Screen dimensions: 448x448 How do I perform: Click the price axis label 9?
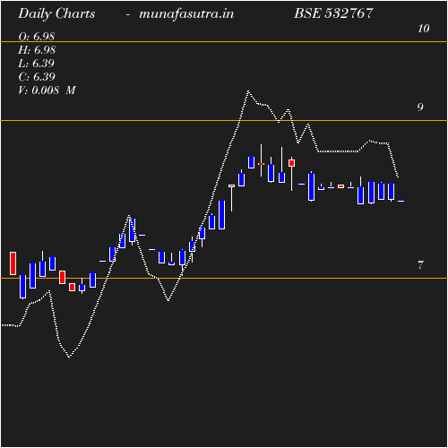[x=420, y=108]
